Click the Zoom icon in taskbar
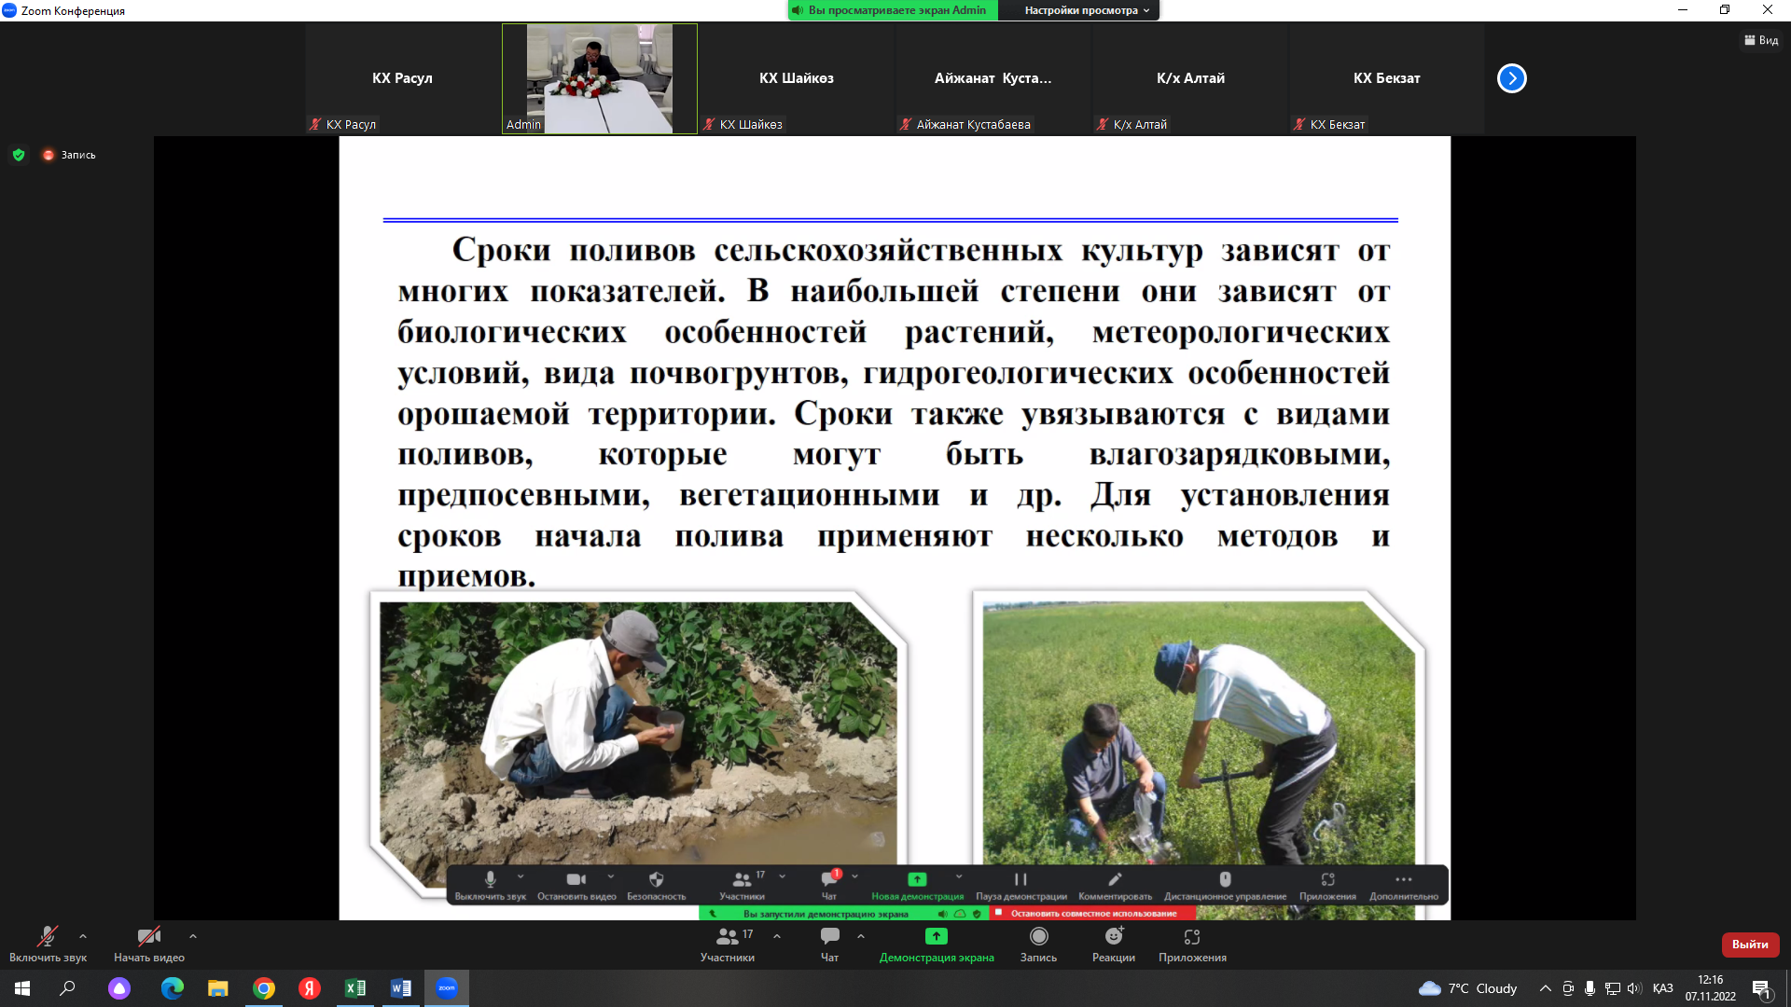Viewport: 1791px width, 1007px height. (447, 988)
